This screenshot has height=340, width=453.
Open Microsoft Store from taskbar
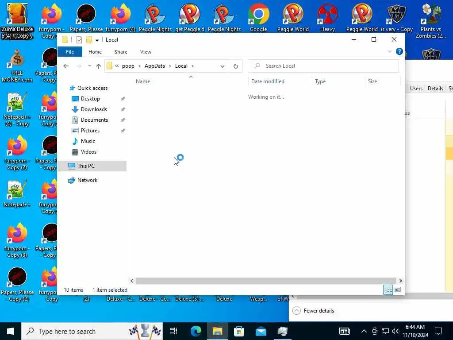[239, 331]
